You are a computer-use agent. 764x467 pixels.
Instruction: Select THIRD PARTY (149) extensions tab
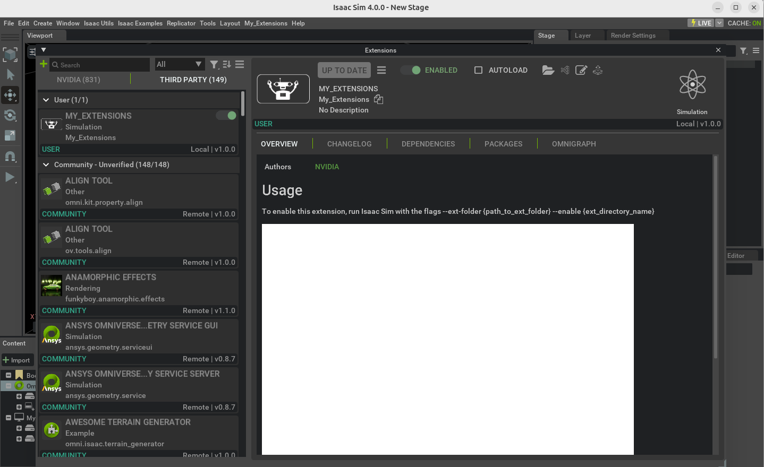(193, 80)
